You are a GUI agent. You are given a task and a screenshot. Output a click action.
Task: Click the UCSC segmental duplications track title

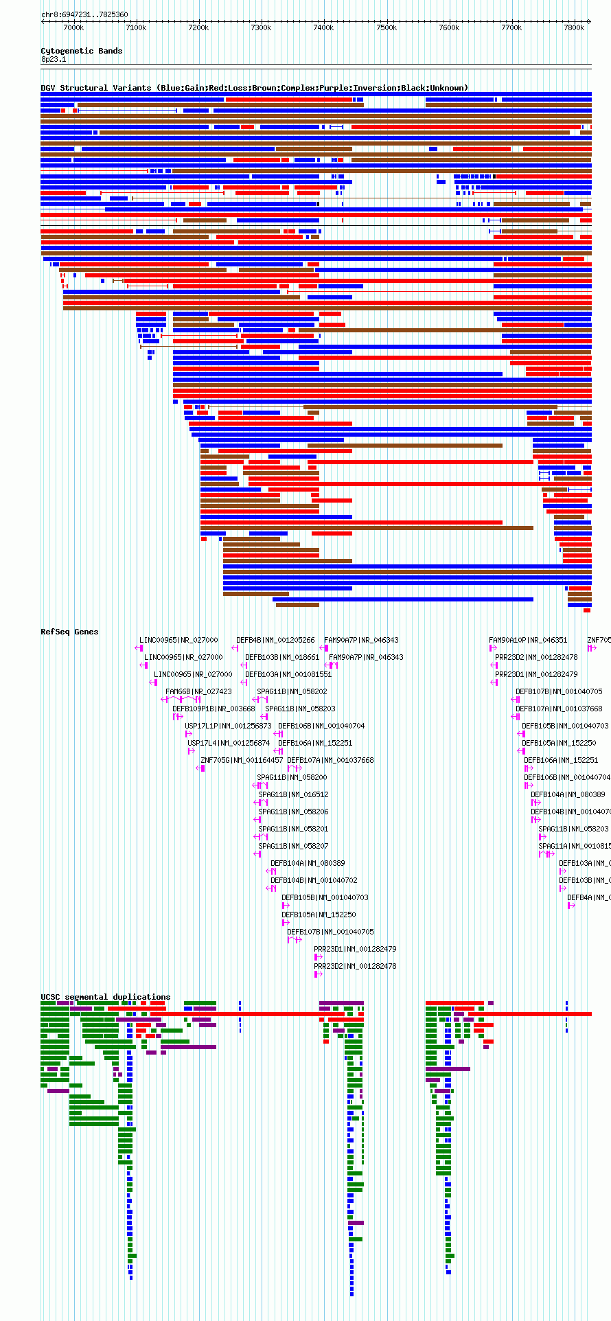pos(105,997)
